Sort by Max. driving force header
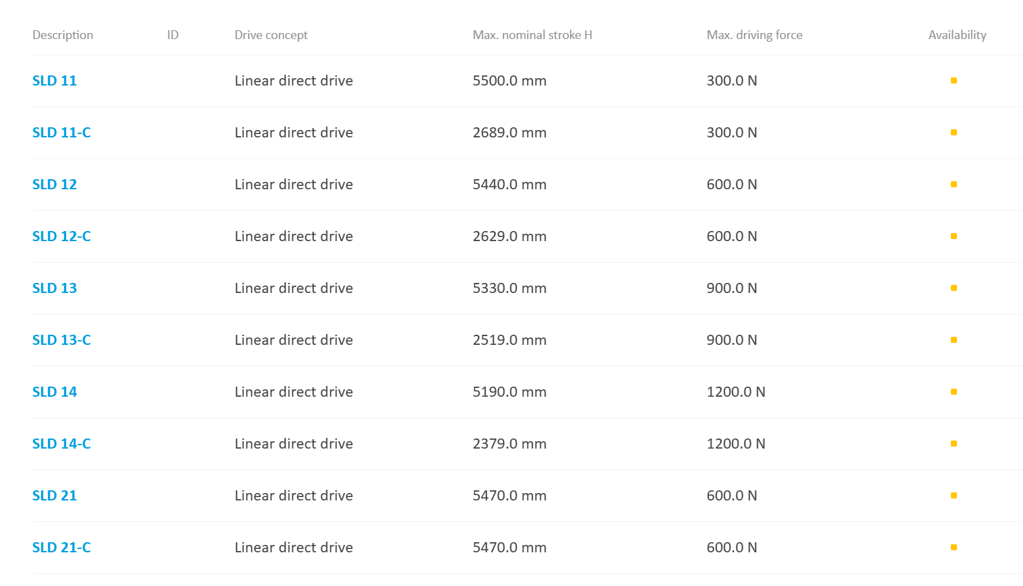Image resolution: width=1023 pixels, height=586 pixels. coord(754,35)
